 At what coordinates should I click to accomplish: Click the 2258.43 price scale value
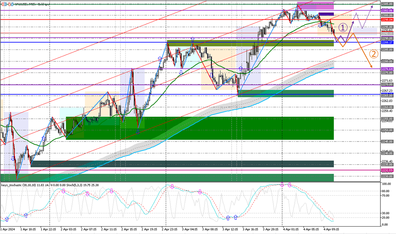click(x=387, y=111)
